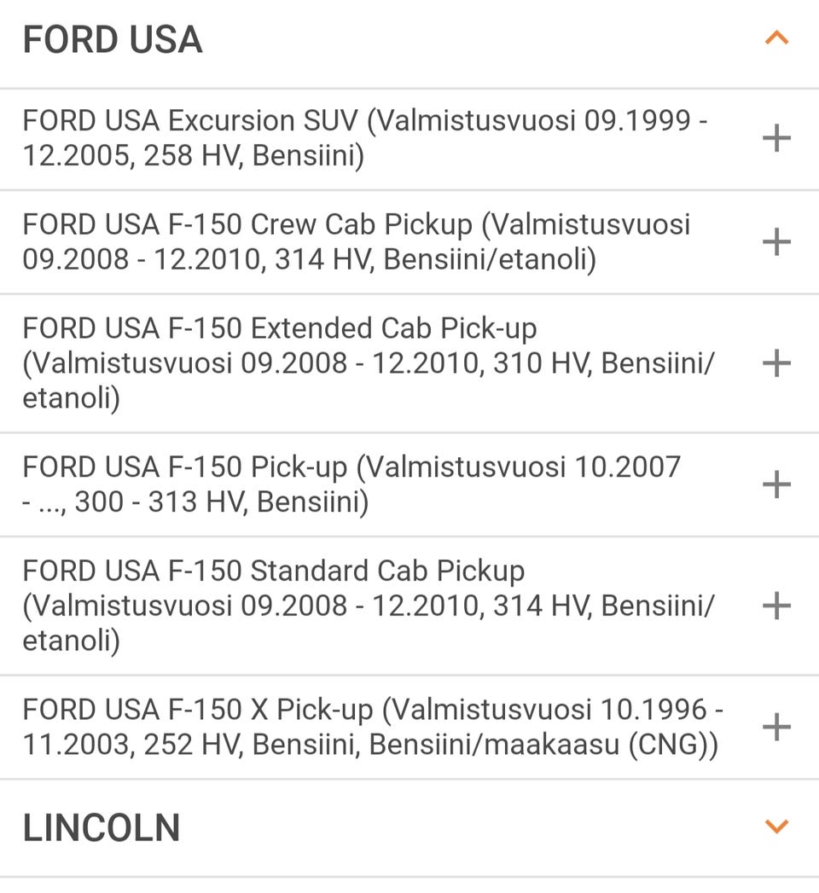
Task: Click the LINCOLN heading text
Action: 101,827
